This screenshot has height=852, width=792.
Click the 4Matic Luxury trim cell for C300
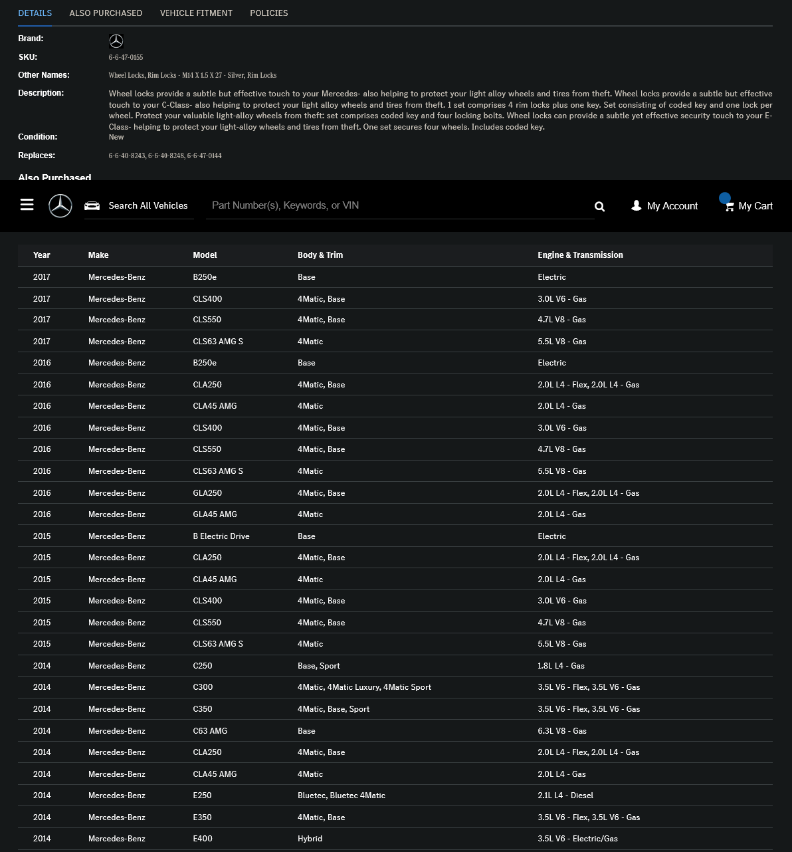pyautogui.click(x=364, y=687)
